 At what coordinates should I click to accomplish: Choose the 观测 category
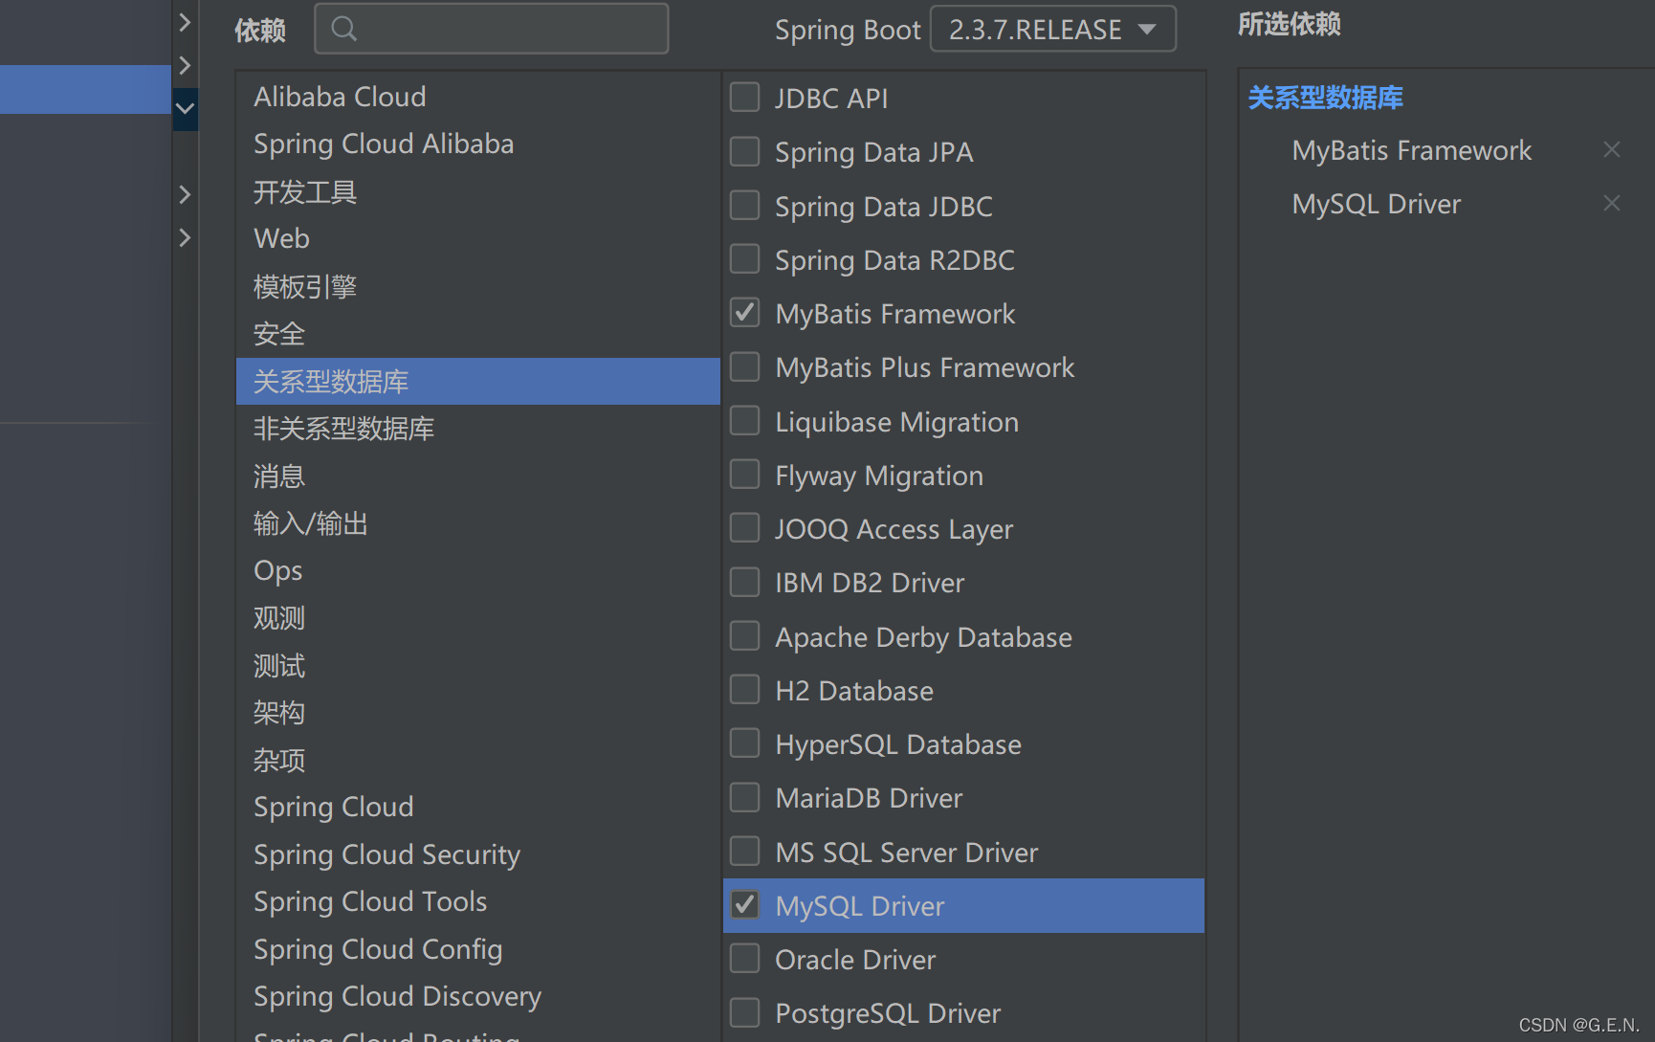click(477, 617)
